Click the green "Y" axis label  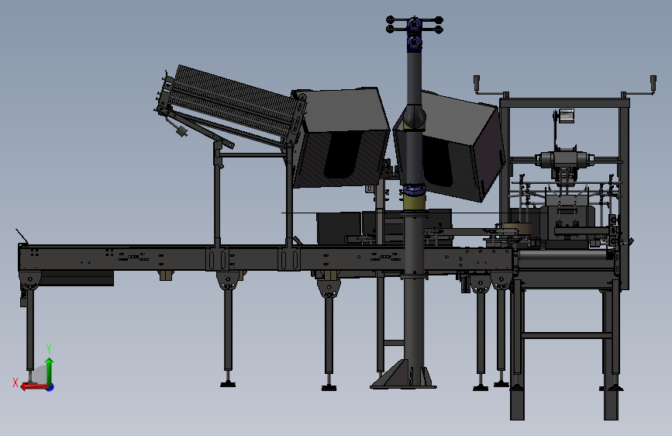tap(49, 348)
